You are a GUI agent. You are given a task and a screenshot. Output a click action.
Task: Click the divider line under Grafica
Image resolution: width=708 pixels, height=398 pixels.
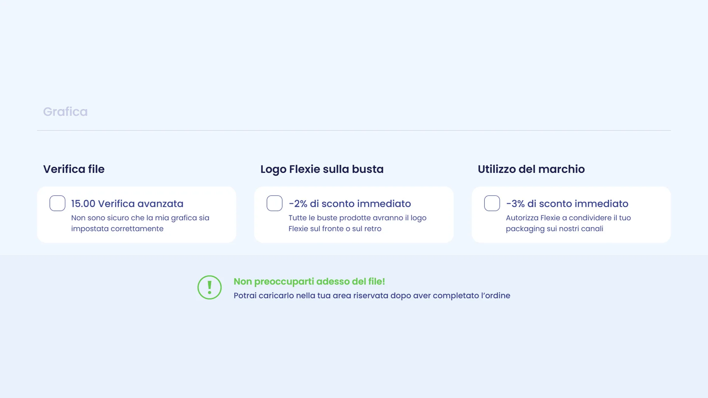[354, 130]
